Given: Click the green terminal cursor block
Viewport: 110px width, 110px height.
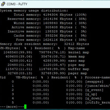Looking at the screenshot, I should pyautogui.click(x=25, y=107).
